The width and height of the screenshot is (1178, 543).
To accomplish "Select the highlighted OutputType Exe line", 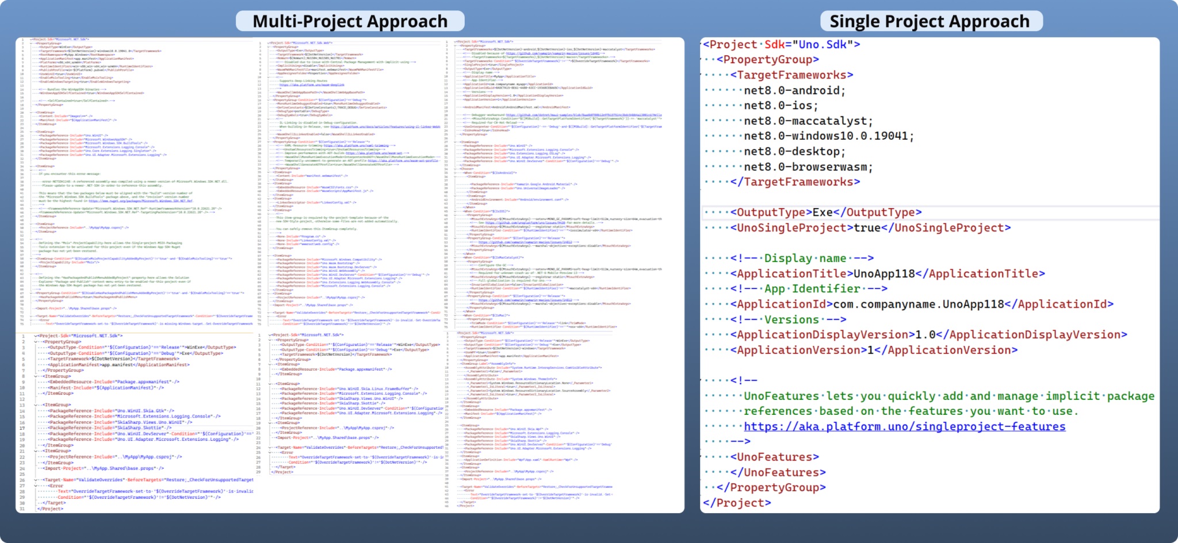I will tap(826, 213).
